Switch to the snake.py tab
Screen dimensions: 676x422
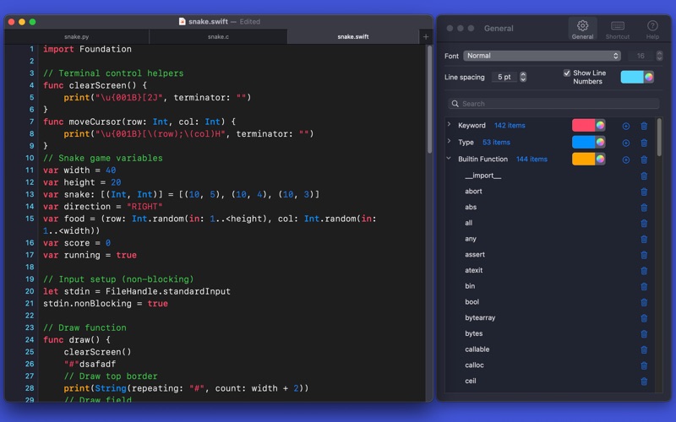click(77, 37)
